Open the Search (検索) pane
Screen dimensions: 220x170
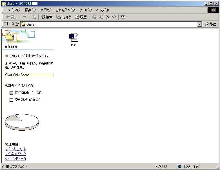[x=47, y=17]
